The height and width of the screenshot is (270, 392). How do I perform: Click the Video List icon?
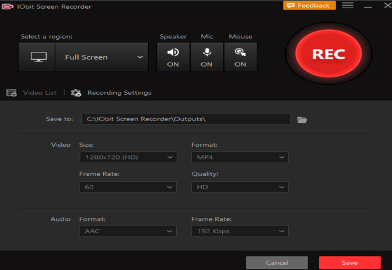click(x=11, y=93)
